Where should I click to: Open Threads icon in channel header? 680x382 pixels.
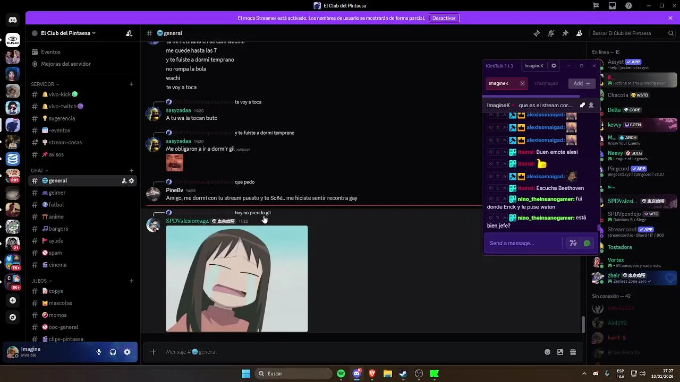537,33
